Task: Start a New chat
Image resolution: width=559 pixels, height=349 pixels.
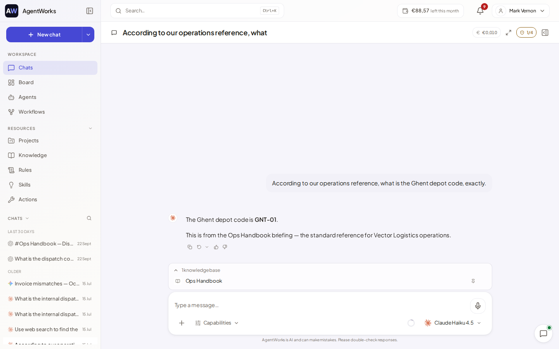Action: tap(44, 35)
